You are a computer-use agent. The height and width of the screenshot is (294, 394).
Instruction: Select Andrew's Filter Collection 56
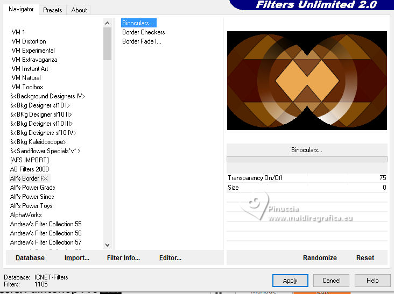click(46, 233)
